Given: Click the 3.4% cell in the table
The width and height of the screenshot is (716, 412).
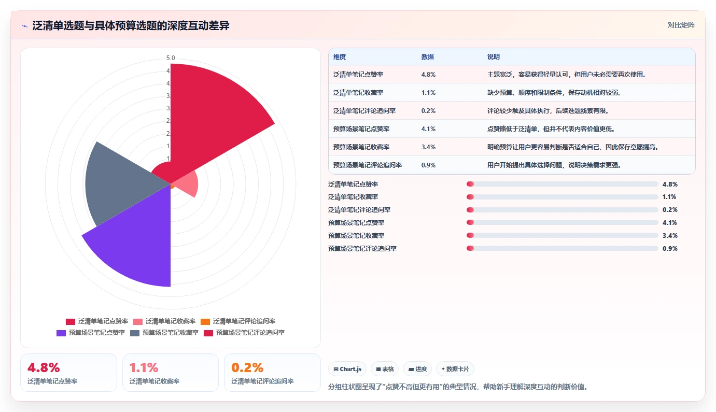Looking at the screenshot, I should click(428, 147).
